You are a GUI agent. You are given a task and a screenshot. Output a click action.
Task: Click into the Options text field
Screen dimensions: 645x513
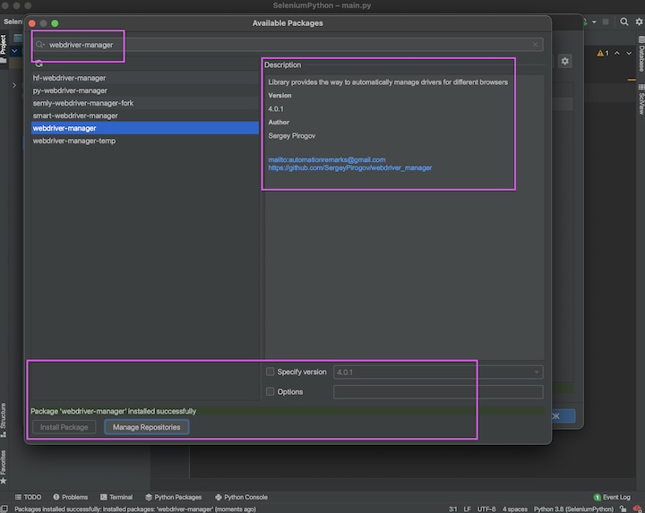coord(437,391)
